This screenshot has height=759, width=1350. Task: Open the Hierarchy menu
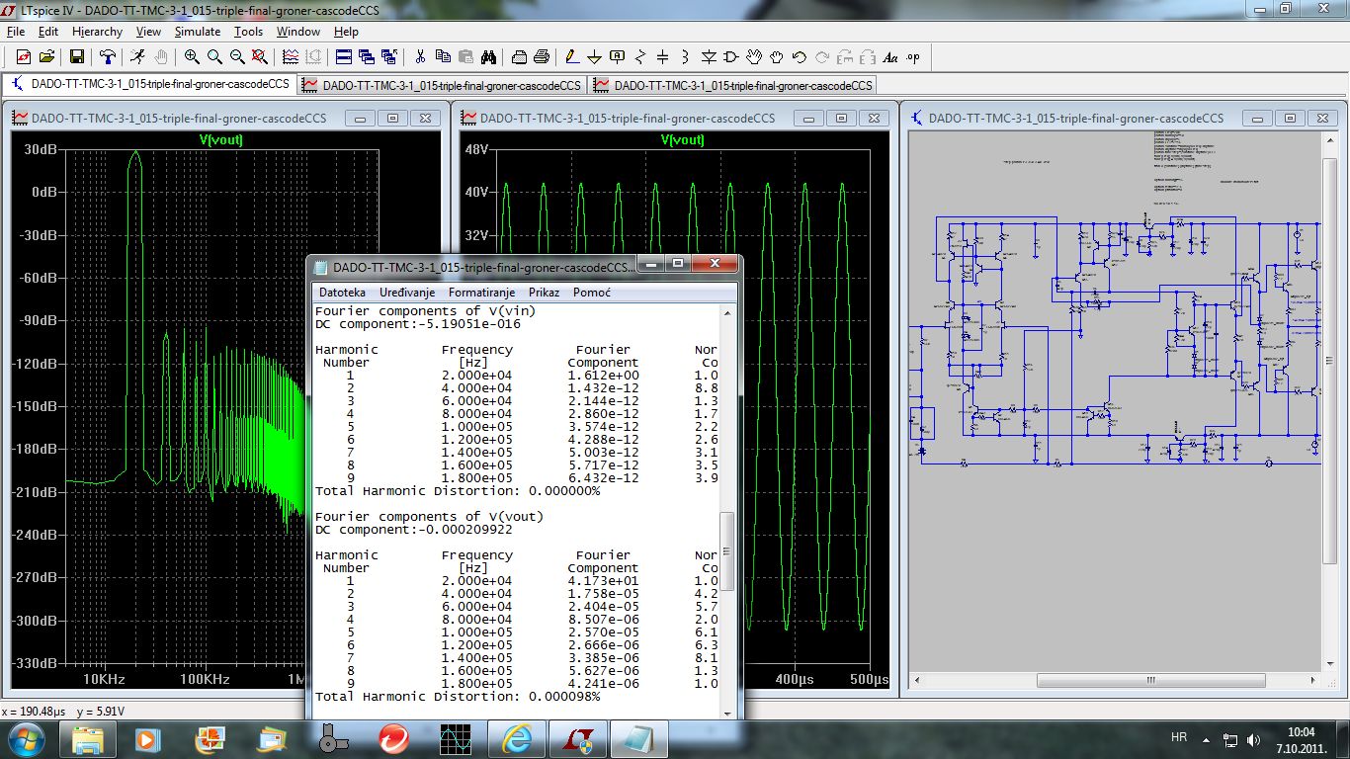tap(97, 32)
